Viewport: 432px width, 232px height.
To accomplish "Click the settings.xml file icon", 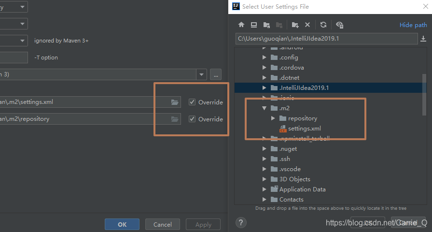I will click(x=283, y=129).
